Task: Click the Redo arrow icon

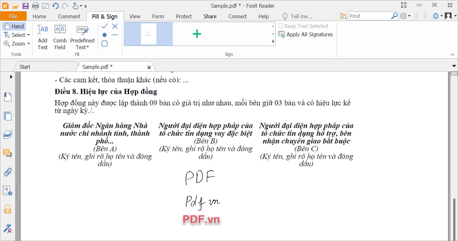Action: click(x=65, y=5)
